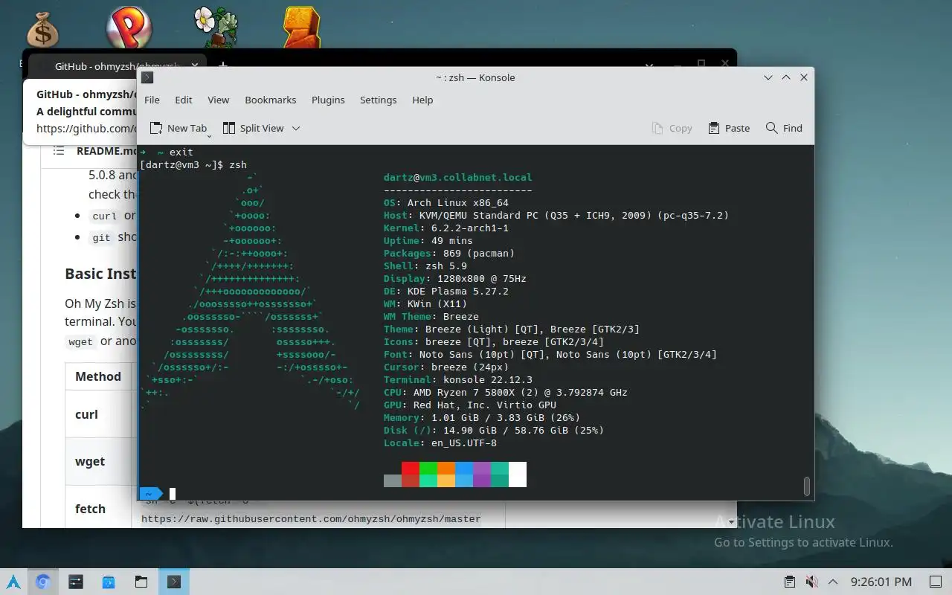This screenshot has height=595, width=952.
Task: Click the 'Terminal: konsole 22.12.3' line
Action: pyautogui.click(x=458, y=380)
